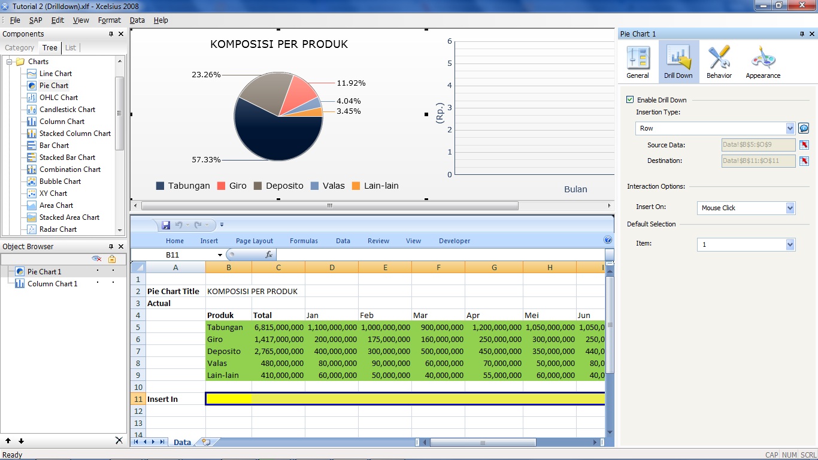The image size is (818, 460).
Task: Select cell with text Tabungan in column B
Action: (229, 327)
